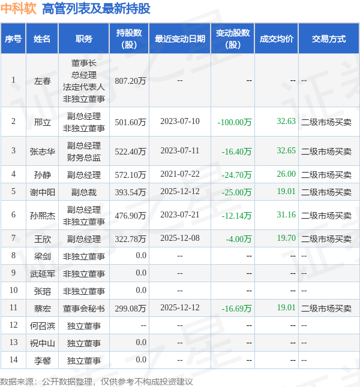Select the name 张瑢
Viewport: 360px width, 387px height.
[42, 291]
